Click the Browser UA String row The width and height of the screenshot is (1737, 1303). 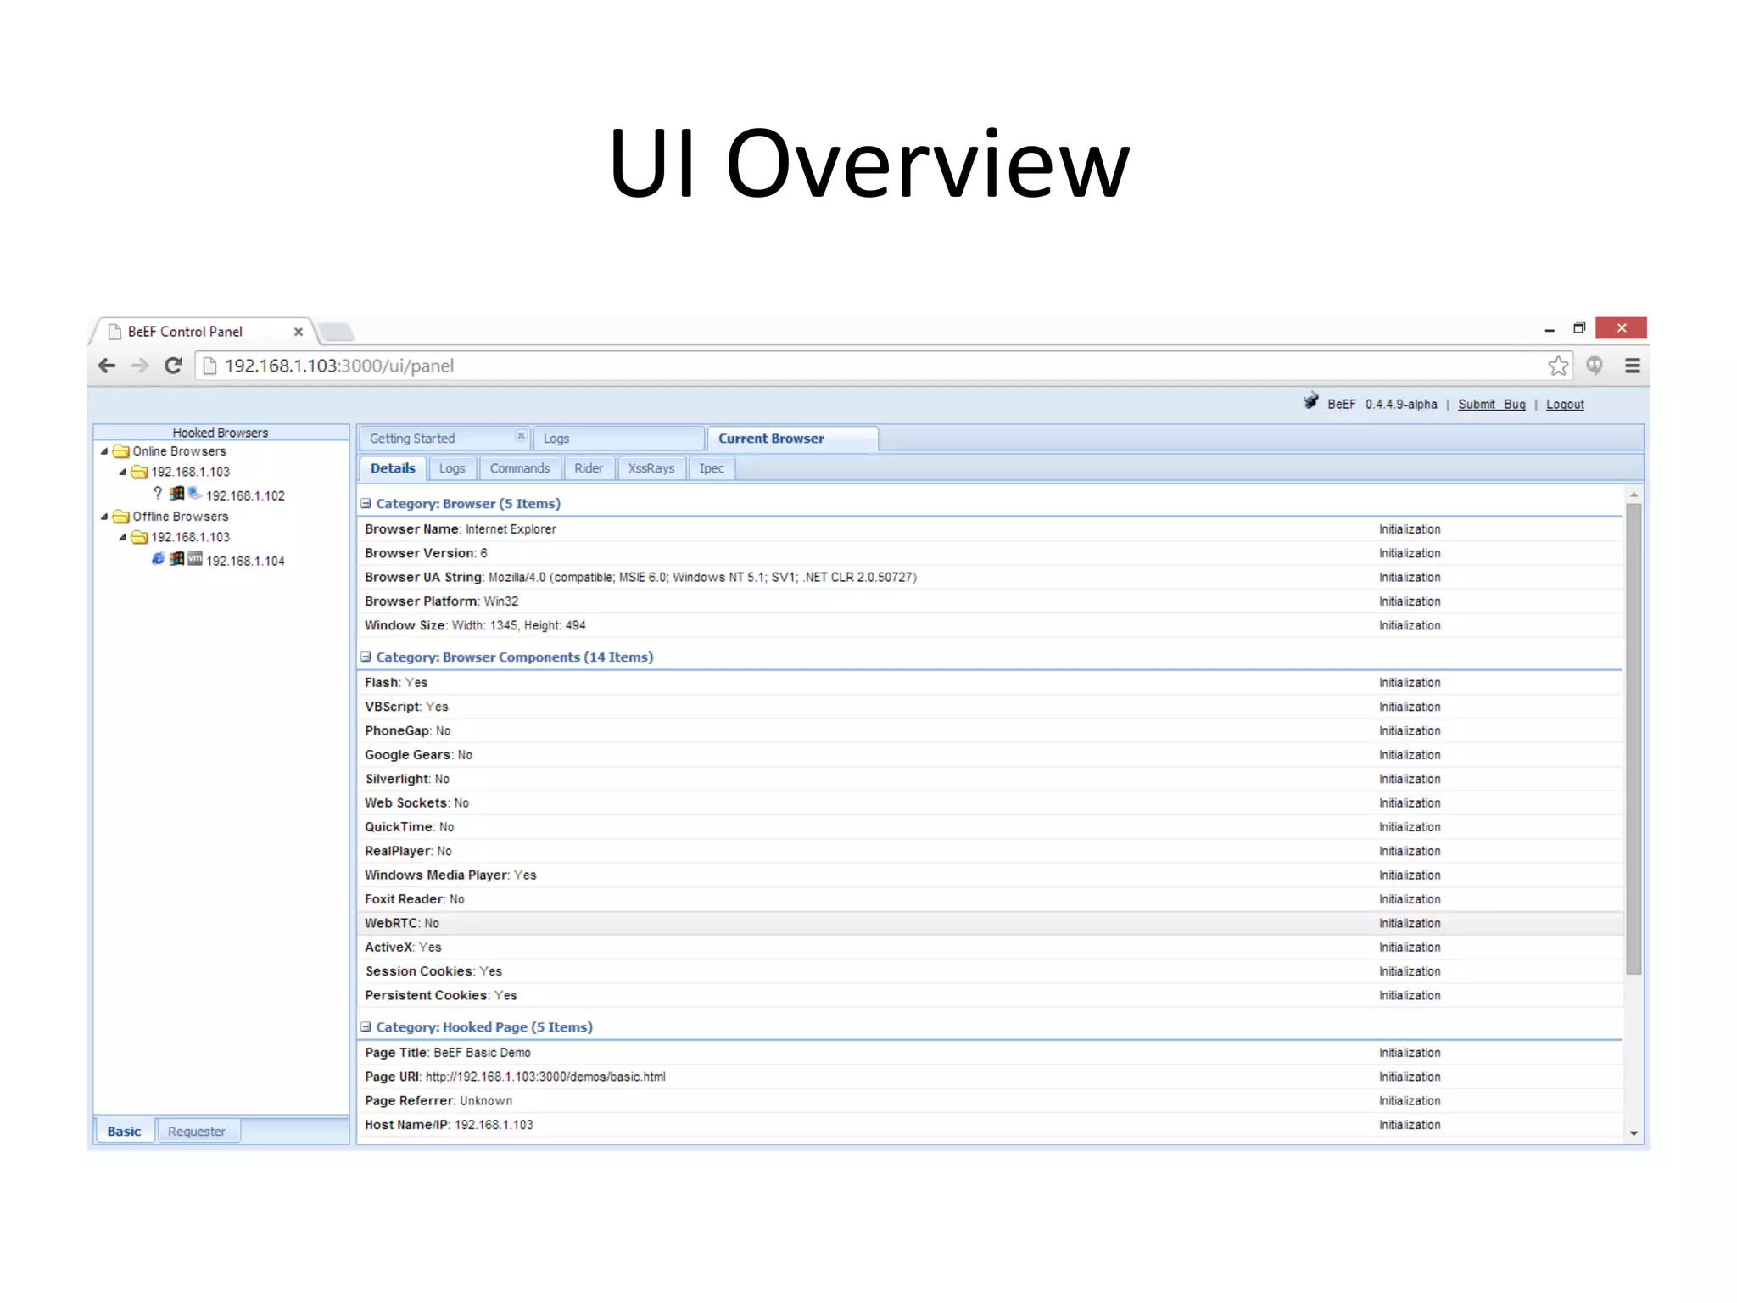990,577
